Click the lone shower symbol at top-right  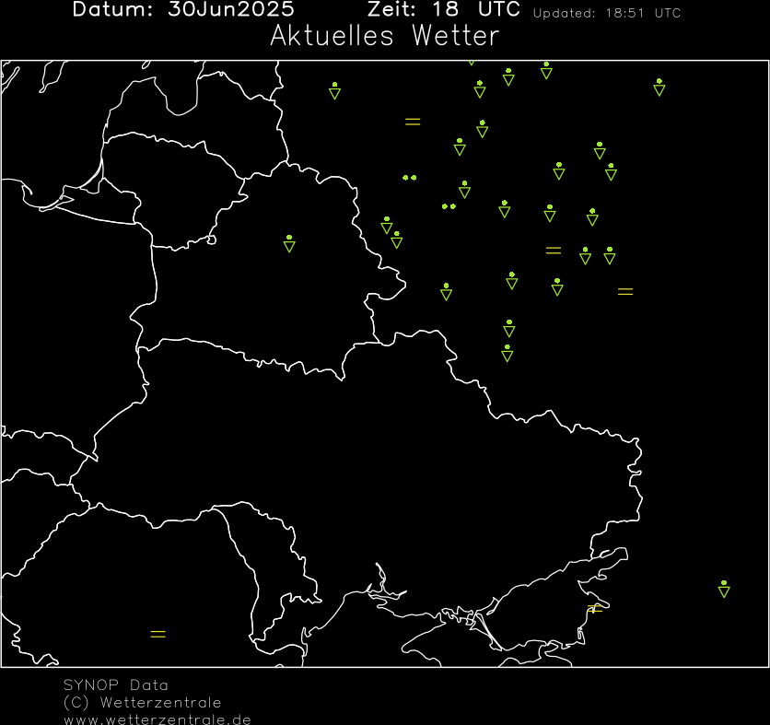point(659,88)
